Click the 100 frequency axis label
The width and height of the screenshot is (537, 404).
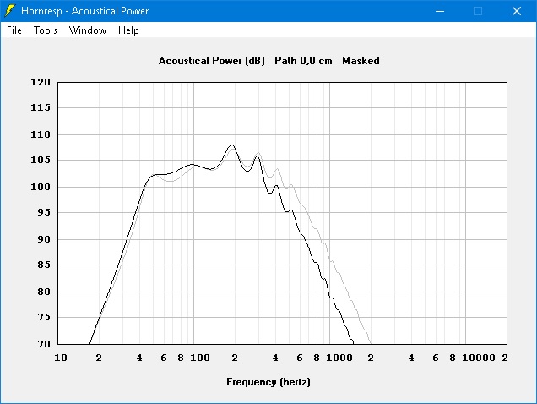200,358
